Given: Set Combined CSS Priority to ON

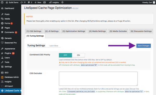Looking at the screenshot, I should tap(79, 55).
